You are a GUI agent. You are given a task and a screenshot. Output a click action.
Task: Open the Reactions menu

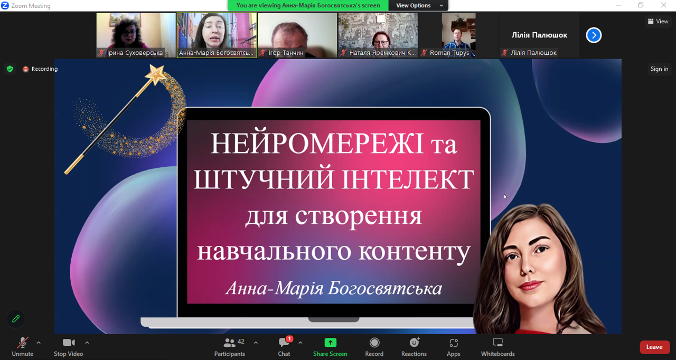414,347
